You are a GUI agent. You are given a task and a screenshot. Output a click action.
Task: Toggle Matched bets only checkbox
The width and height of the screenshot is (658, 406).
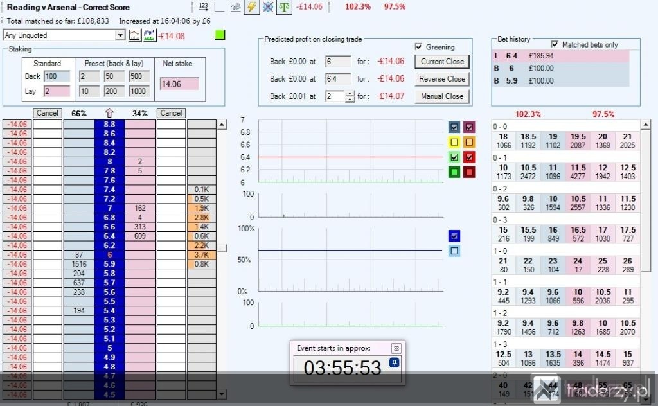click(555, 44)
